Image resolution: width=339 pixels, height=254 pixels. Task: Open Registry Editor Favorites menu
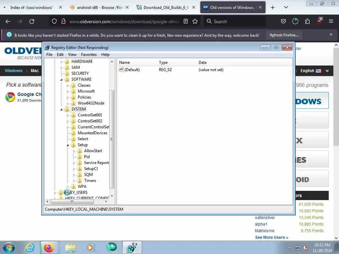tap(89, 55)
